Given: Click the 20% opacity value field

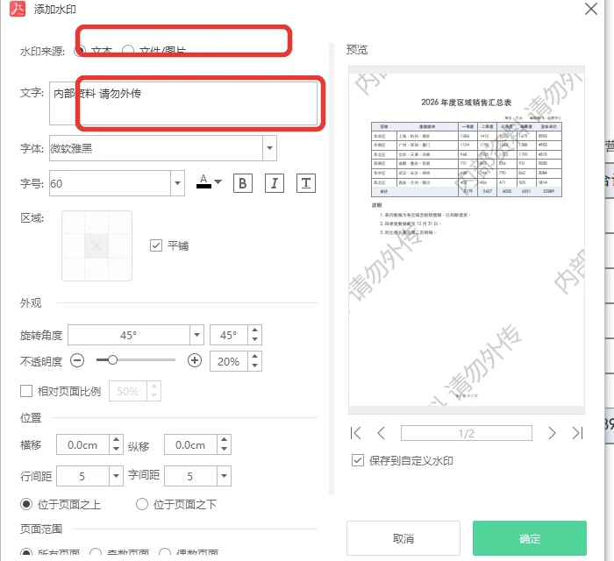Looking at the screenshot, I should [x=229, y=361].
